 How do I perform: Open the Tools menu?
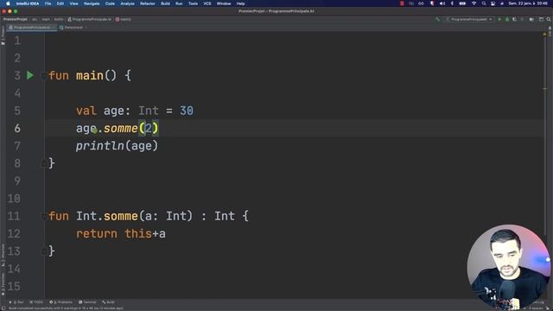click(193, 3)
